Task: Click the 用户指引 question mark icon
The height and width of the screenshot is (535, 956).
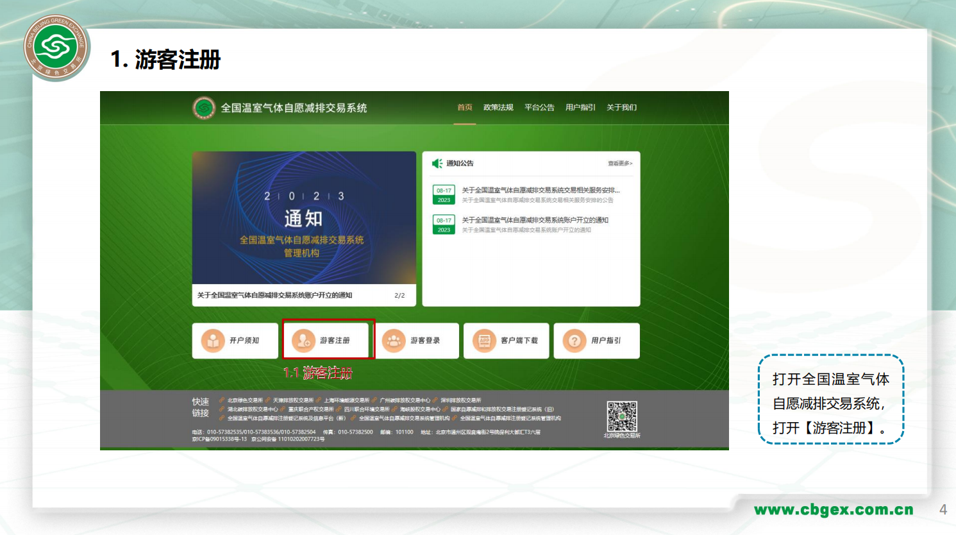Action: tap(574, 341)
